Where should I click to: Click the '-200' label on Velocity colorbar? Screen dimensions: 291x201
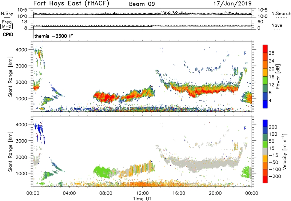275,176
